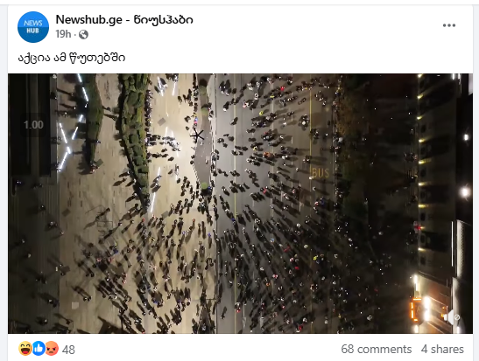479x361 pixels.
Task: Unmute the video using the speaker icon
Action: 452,317
